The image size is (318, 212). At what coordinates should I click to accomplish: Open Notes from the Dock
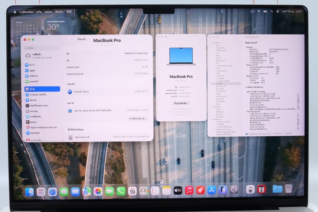pos(166,191)
